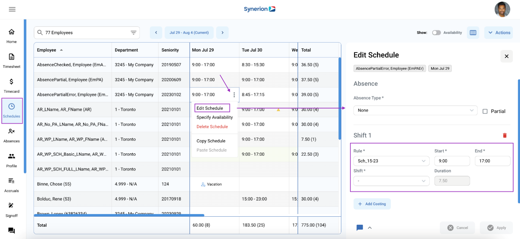
Task: Click the 77 Employees search field
Action: pyautogui.click(x=87, y=32)
